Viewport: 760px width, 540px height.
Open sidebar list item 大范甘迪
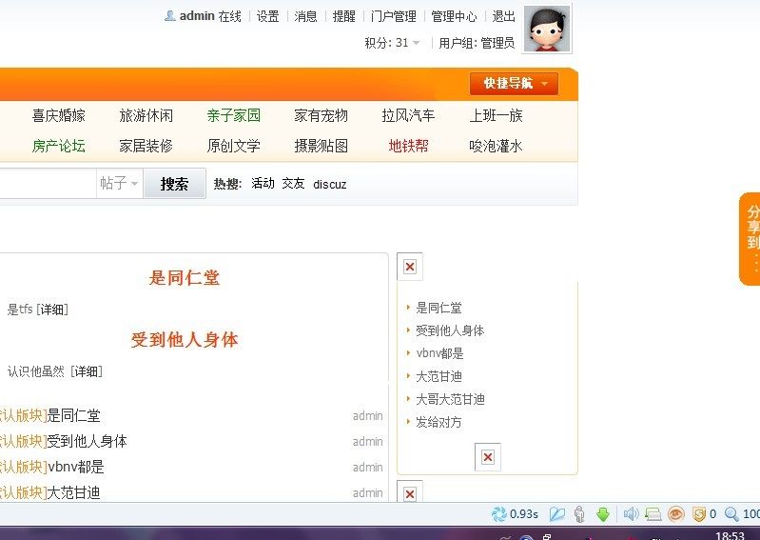pyautogui.click(x=438, y=376)
